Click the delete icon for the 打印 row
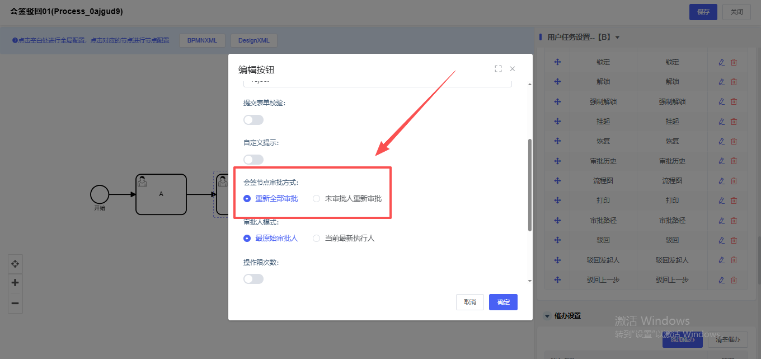The height and width of the screenshot is (359, 761). (x=734, y=201)
